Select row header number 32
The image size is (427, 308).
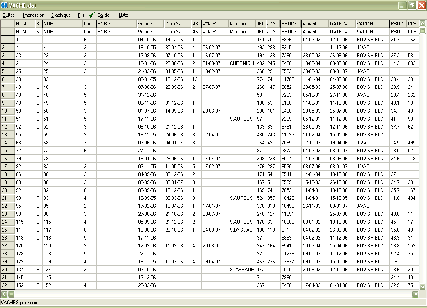point(8,285)
